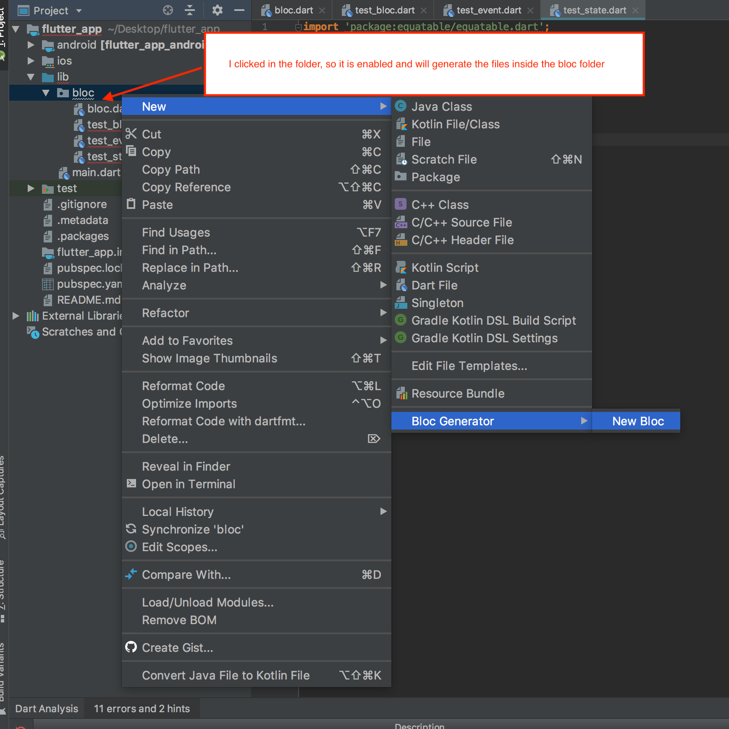
Task: Expand the test folder in Project tree
Action: (30, 188)
